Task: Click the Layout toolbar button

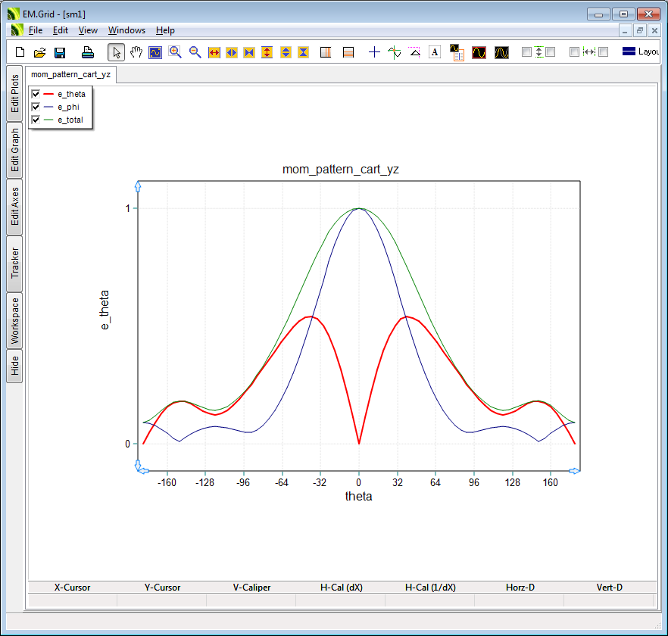Action: tap(640, 52)
